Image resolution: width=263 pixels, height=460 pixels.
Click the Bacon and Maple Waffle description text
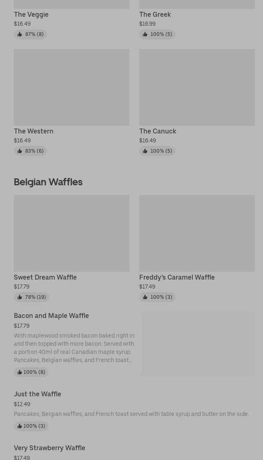[74, 348]
